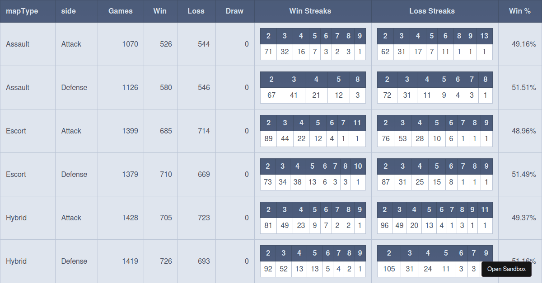Click the side column header
Screen dimensions: 542x285
coord(68,11)
